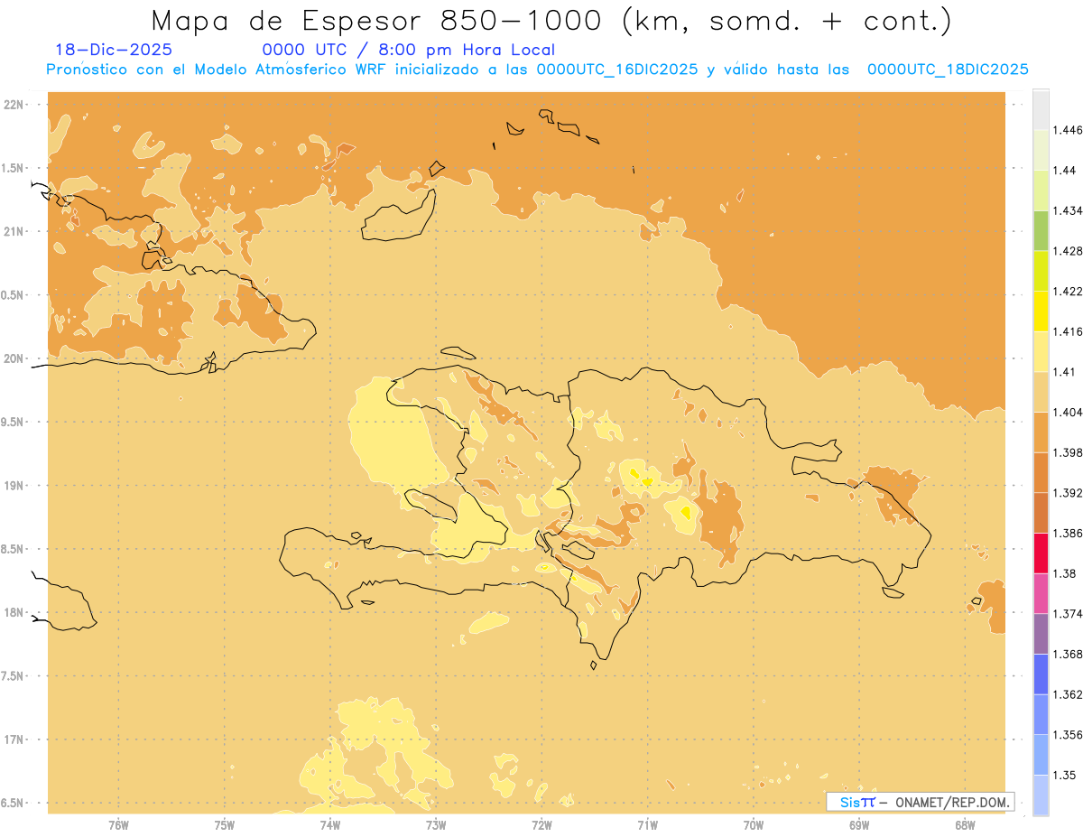Viewport: 1083px width, 837px height.
Task: Click the 1.446 value on the color scale
Action: pos(1069,130)
